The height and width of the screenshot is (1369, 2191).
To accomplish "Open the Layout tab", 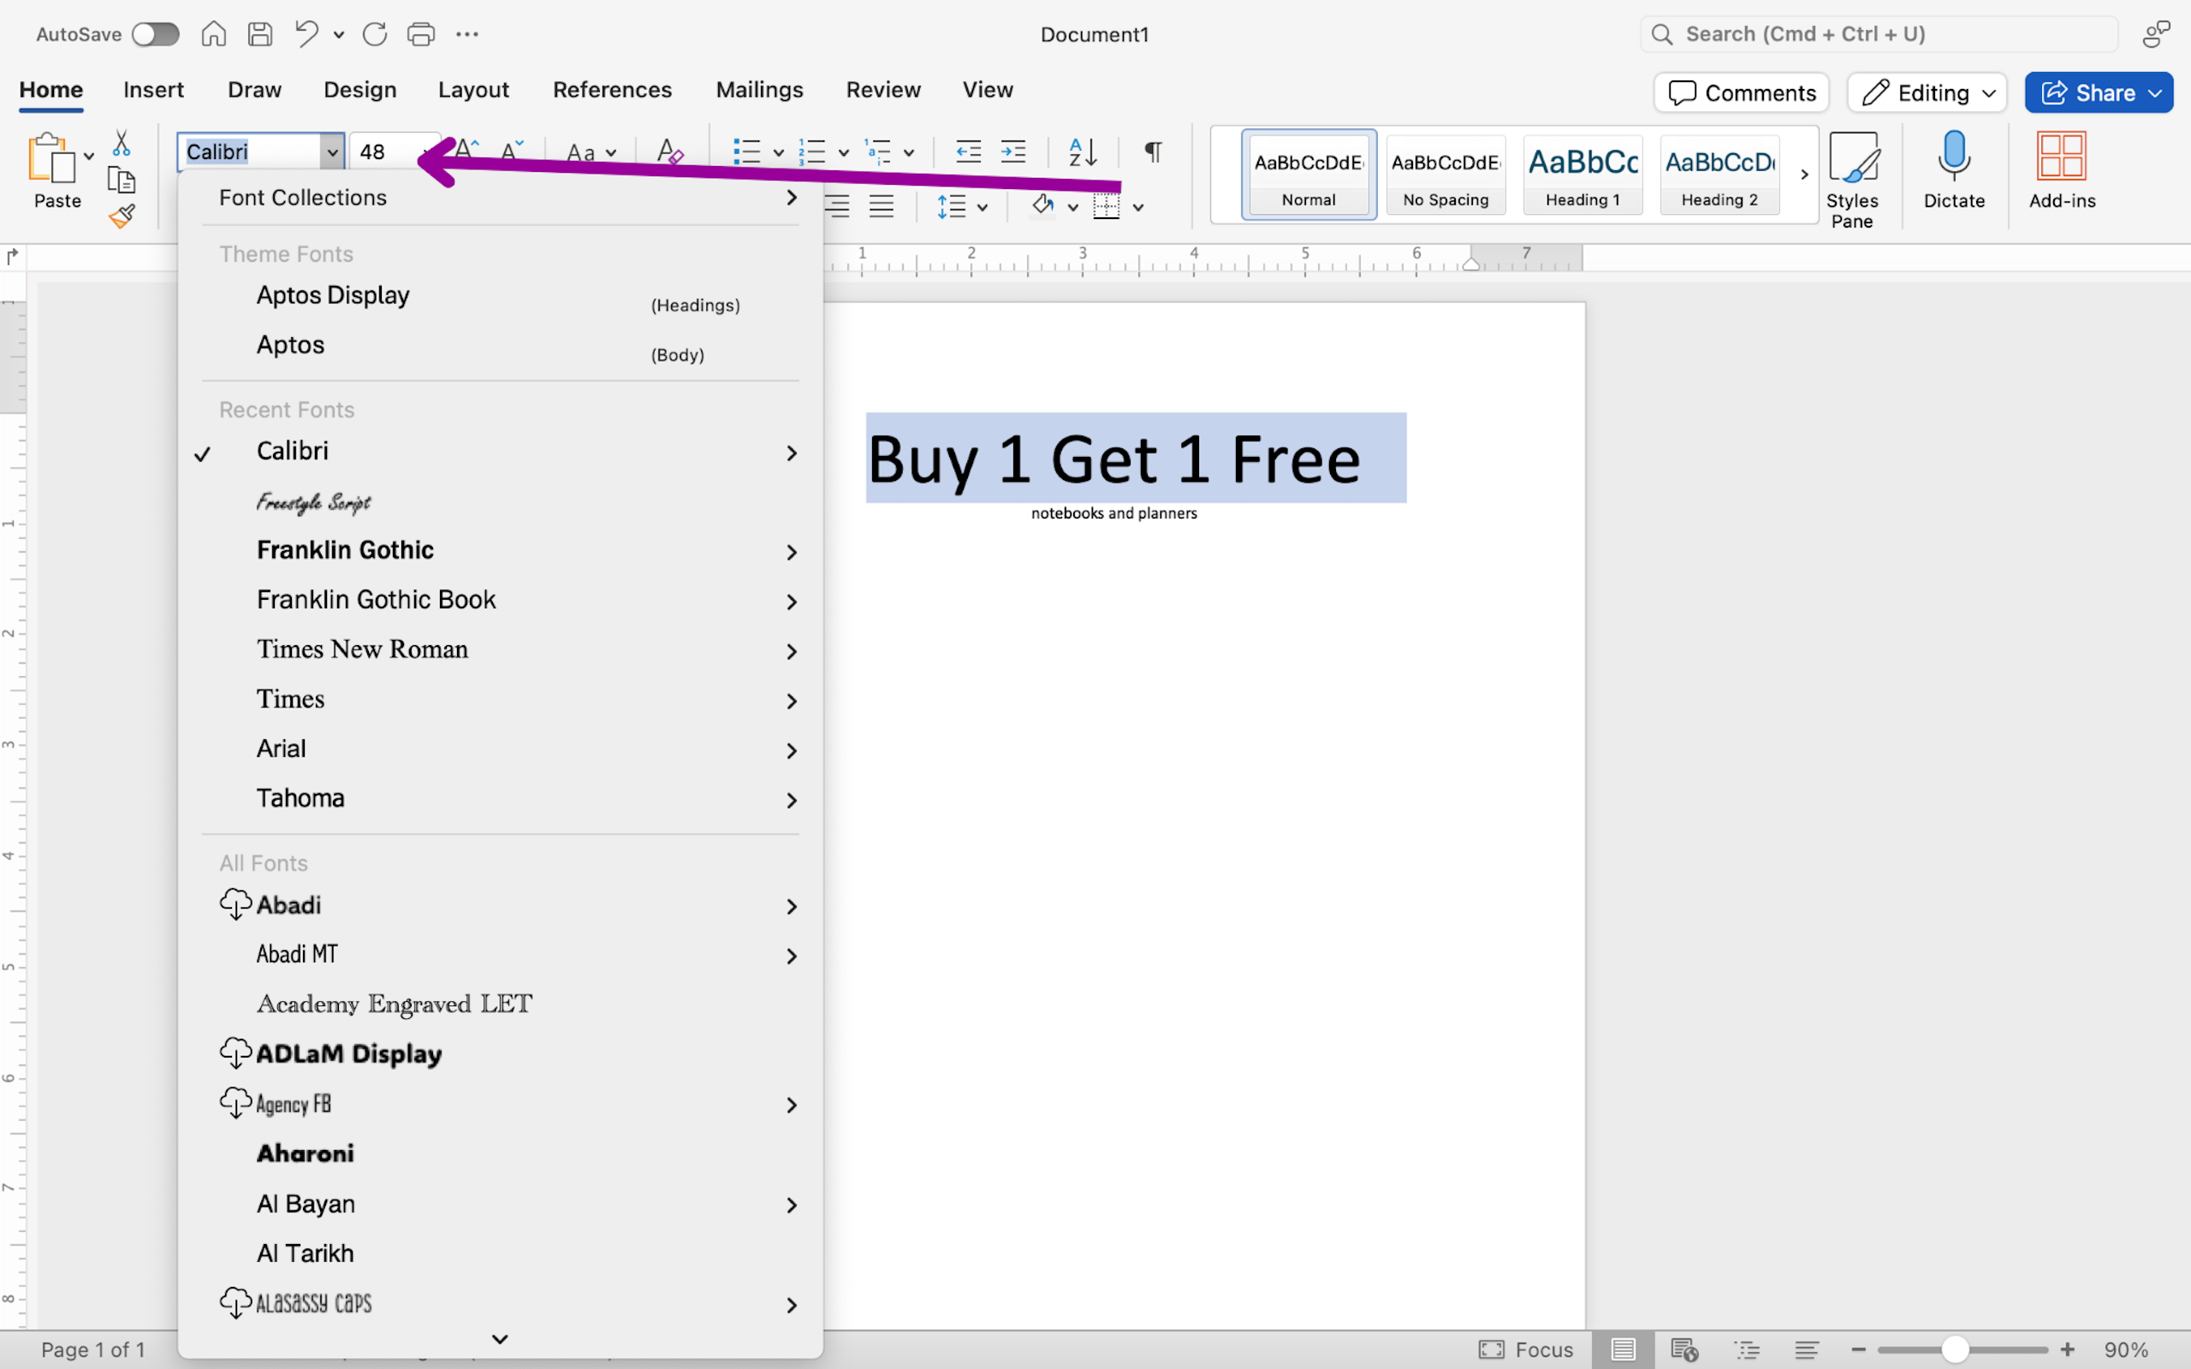I will pos(473,90).
